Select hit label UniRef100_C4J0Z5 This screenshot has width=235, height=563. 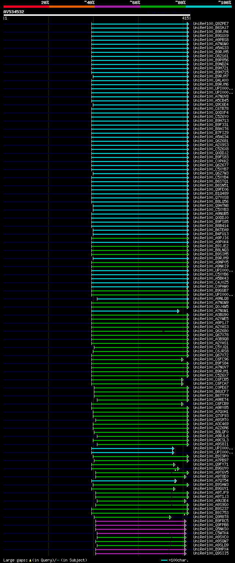click(x=211, y=282)
